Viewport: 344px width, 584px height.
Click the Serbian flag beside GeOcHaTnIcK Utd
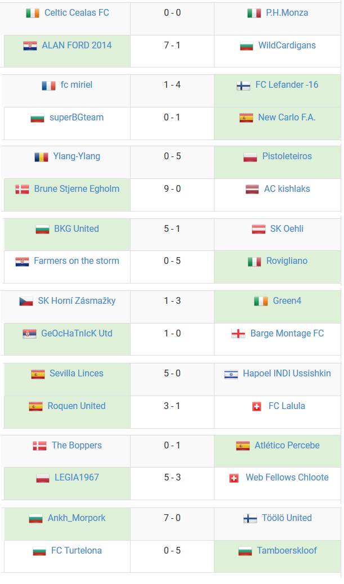coord(29,334)
